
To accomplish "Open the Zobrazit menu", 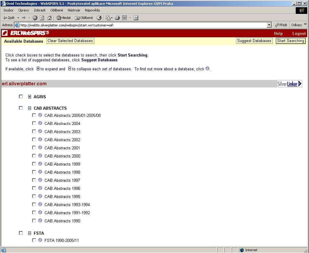I will [40, 10].
